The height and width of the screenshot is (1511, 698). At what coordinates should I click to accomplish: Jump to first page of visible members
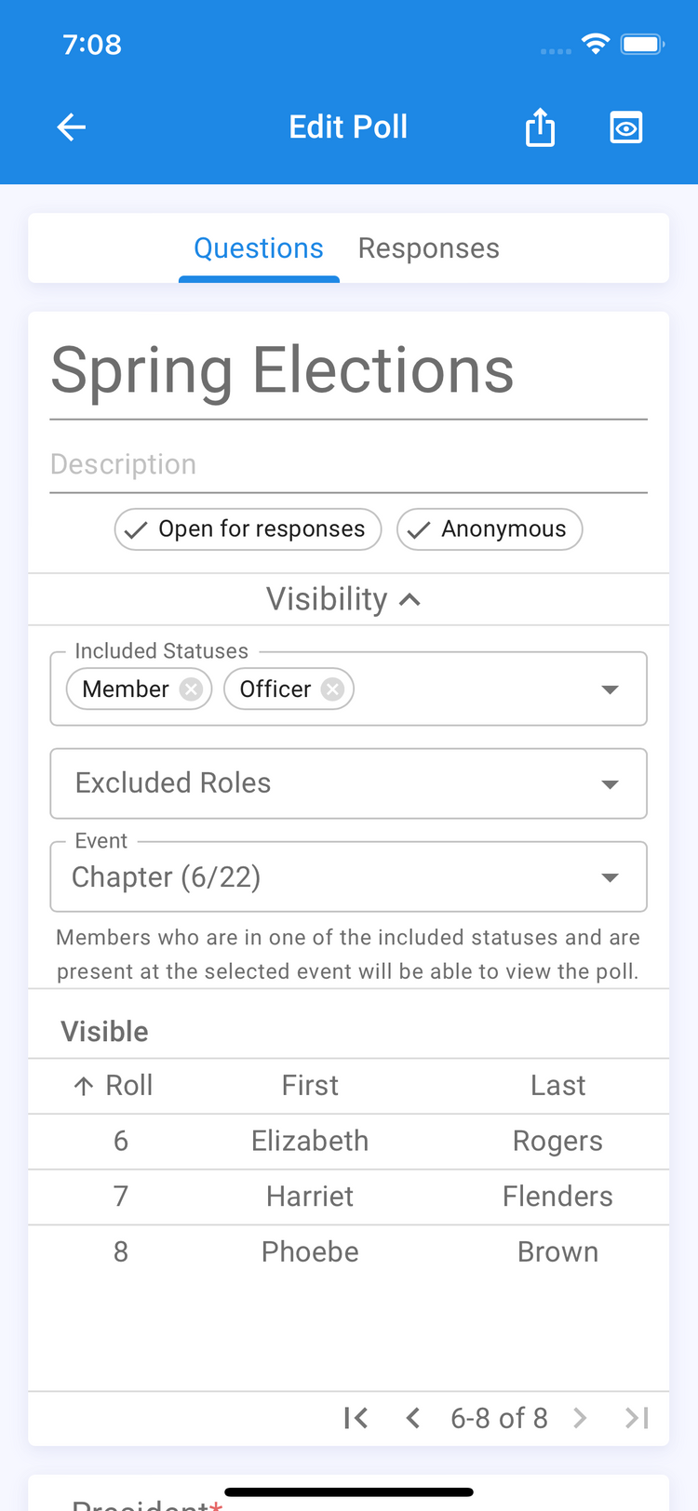pyautogui.click(x=356, y=1418)
